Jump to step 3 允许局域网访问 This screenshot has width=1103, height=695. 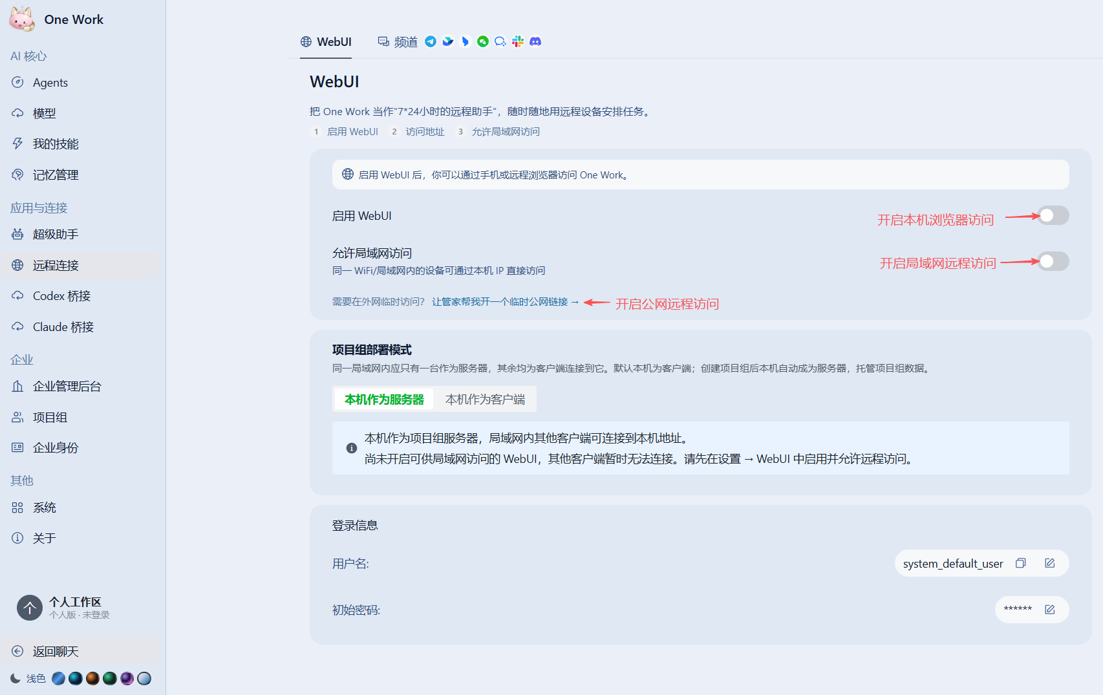[498, 132]
